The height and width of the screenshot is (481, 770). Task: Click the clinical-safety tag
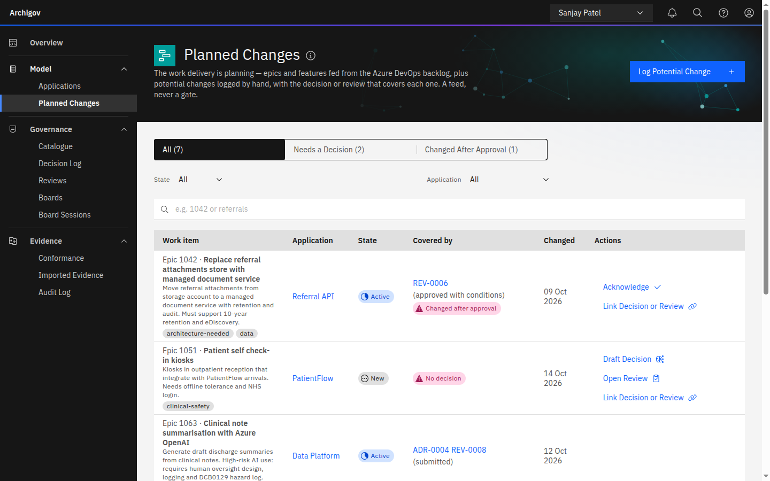point(188,406)
